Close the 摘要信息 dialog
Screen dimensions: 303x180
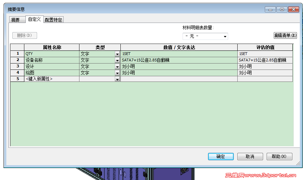[x=293, y=10]
